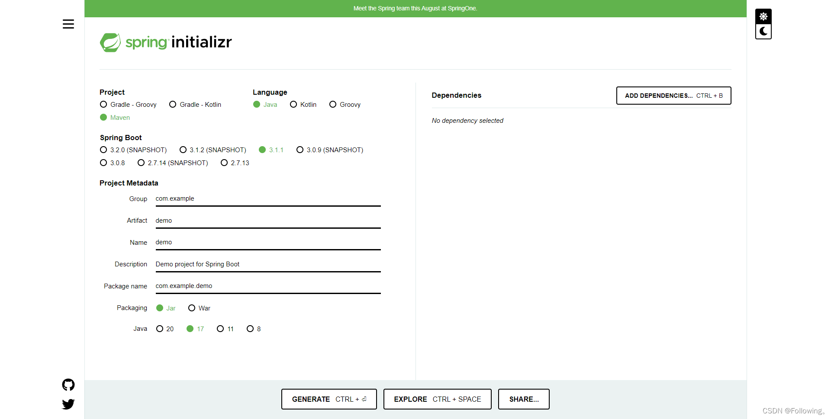Image resolution: width=831 pixels, height=419 pixels.
Task: Select Java version 11
Action: pos(225,329)
